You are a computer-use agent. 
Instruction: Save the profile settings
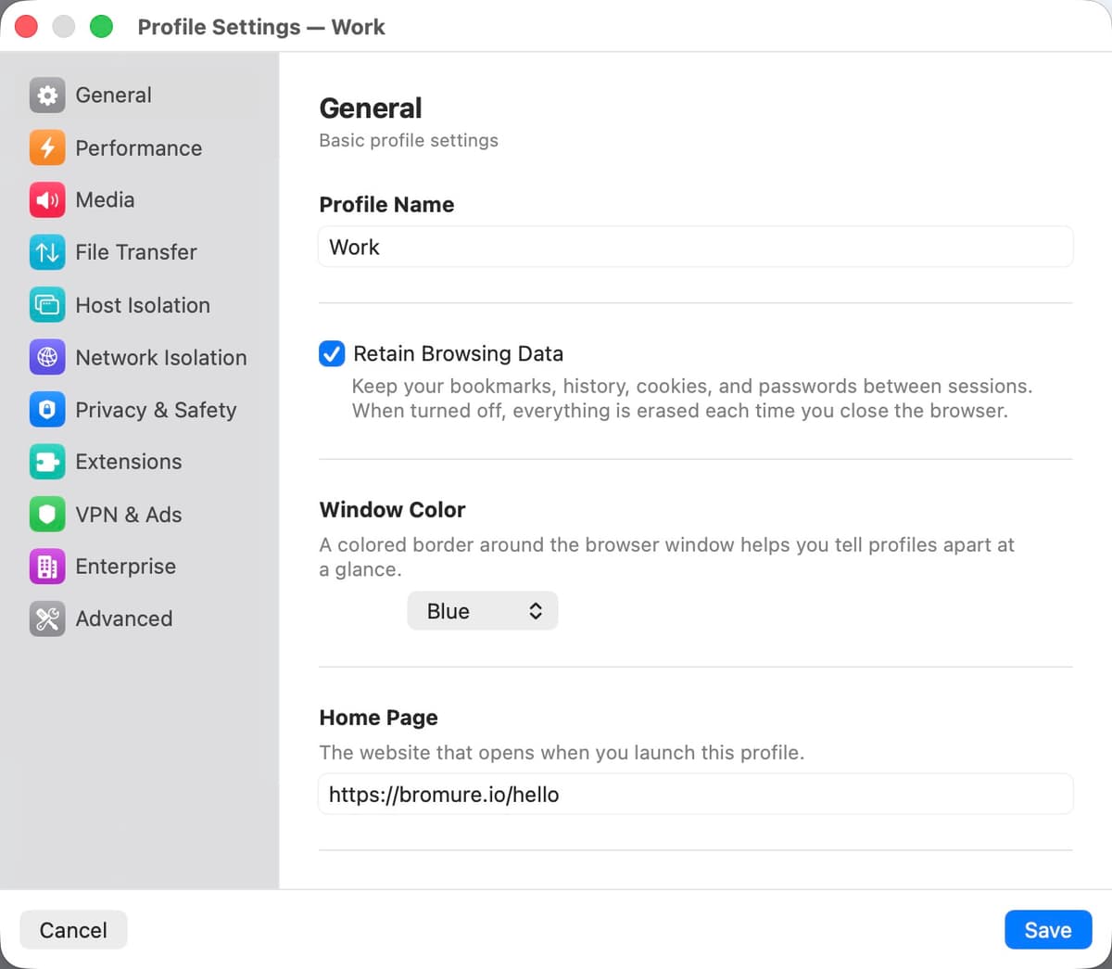pos(1048,930)
